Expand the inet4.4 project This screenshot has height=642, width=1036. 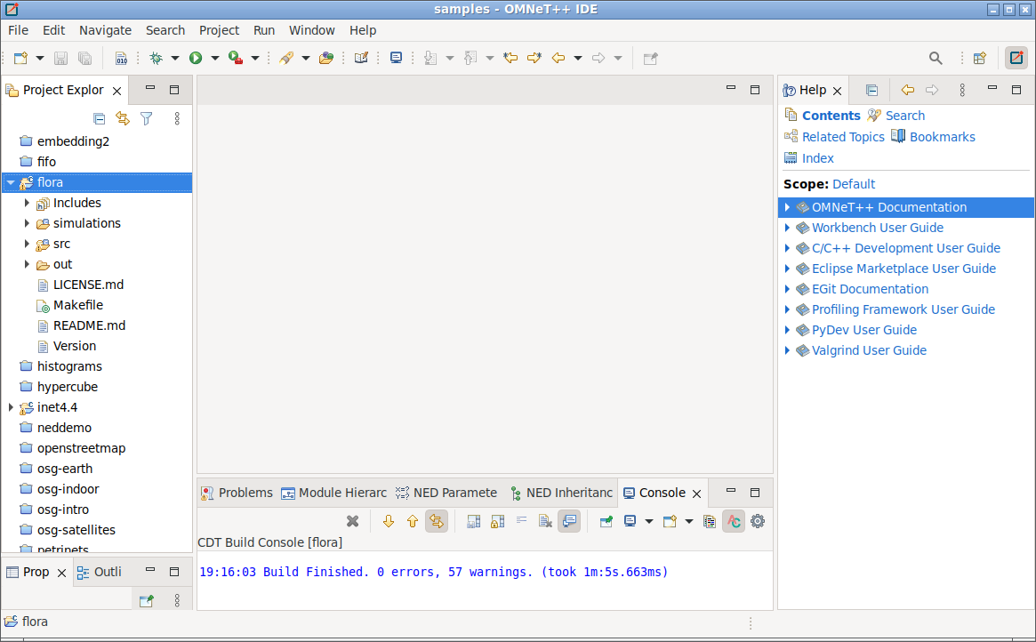(x=11, y=407)
